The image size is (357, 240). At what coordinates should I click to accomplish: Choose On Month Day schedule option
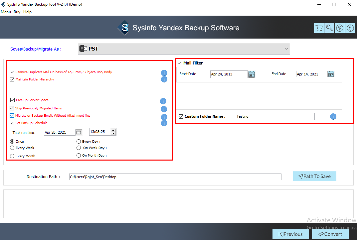click(x=79, y=155)
